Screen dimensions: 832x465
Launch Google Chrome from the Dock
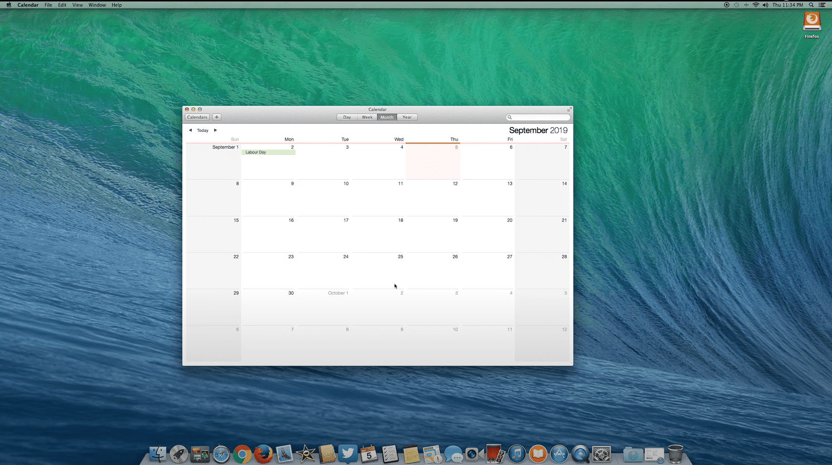tap(242, 454)
